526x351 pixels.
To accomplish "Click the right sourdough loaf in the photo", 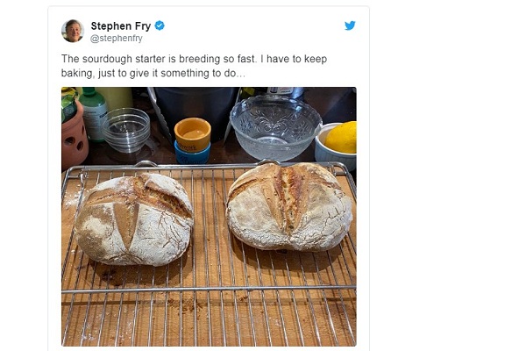I will [289, 207].
